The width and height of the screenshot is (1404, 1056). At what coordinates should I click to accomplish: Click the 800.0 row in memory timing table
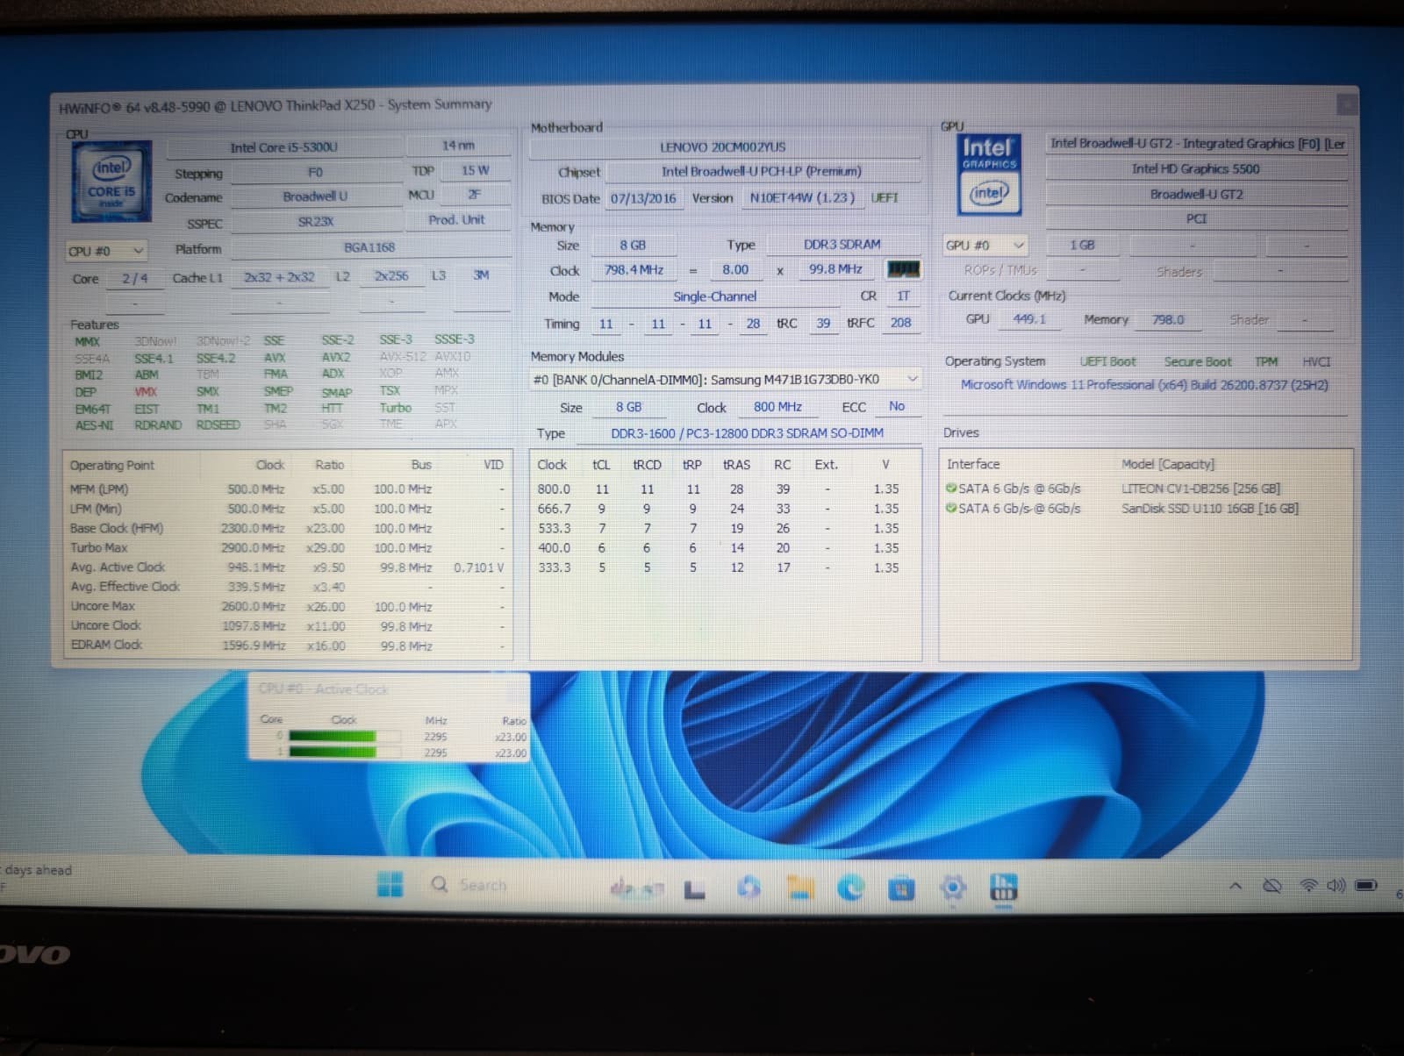[725, 489]
